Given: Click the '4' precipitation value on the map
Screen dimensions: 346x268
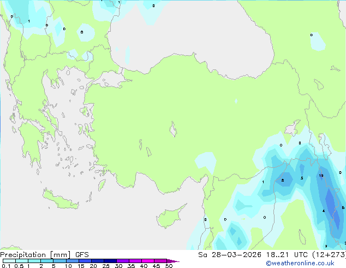Looking at the screenshot, I should click(x=324, y=211).
